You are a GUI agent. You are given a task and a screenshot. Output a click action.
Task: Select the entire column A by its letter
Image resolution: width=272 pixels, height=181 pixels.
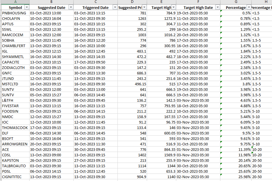[14, 2]
